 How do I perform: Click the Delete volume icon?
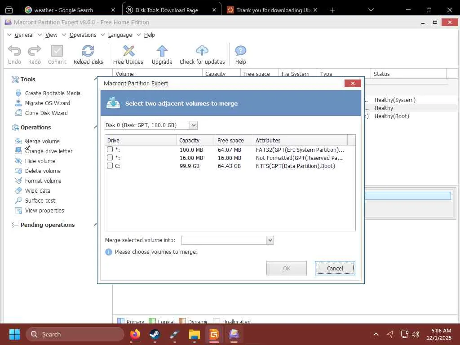18,171
